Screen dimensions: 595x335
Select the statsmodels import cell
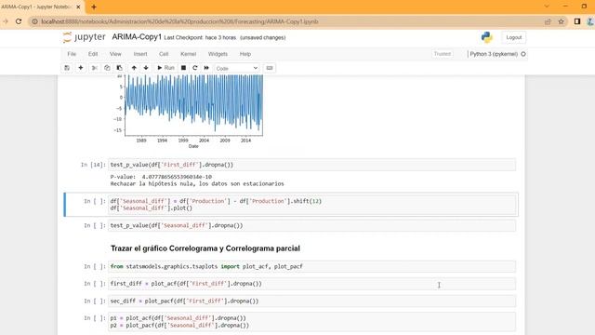coord(312,267)
